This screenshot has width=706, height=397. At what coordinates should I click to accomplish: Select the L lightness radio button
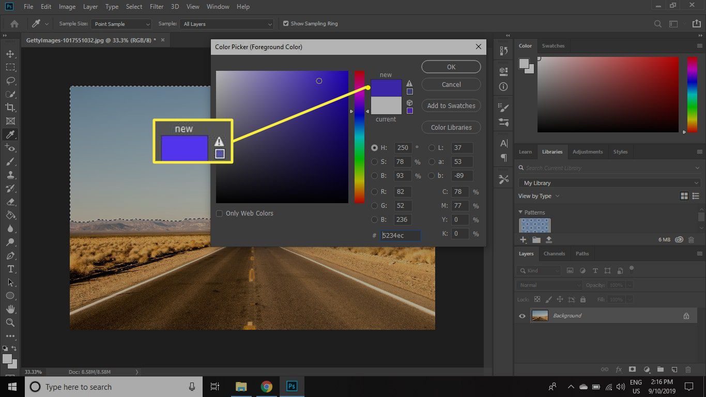[x=432, y=148]
